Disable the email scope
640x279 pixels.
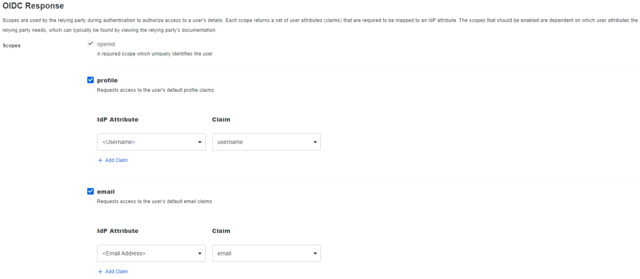coord(90,191)
